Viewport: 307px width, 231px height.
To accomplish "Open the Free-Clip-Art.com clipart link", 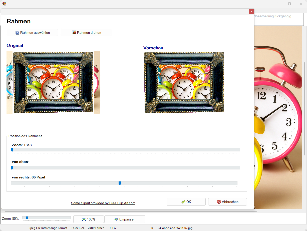I will click(x=103, y=203).
